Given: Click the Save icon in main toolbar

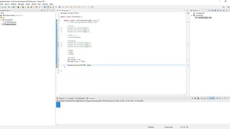Looking at the screenshot, I should coord(3,7).
